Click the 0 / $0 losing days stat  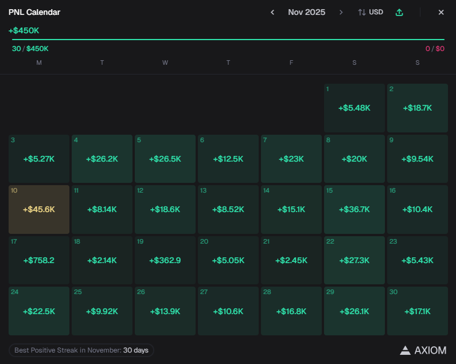tap(435, 49)
